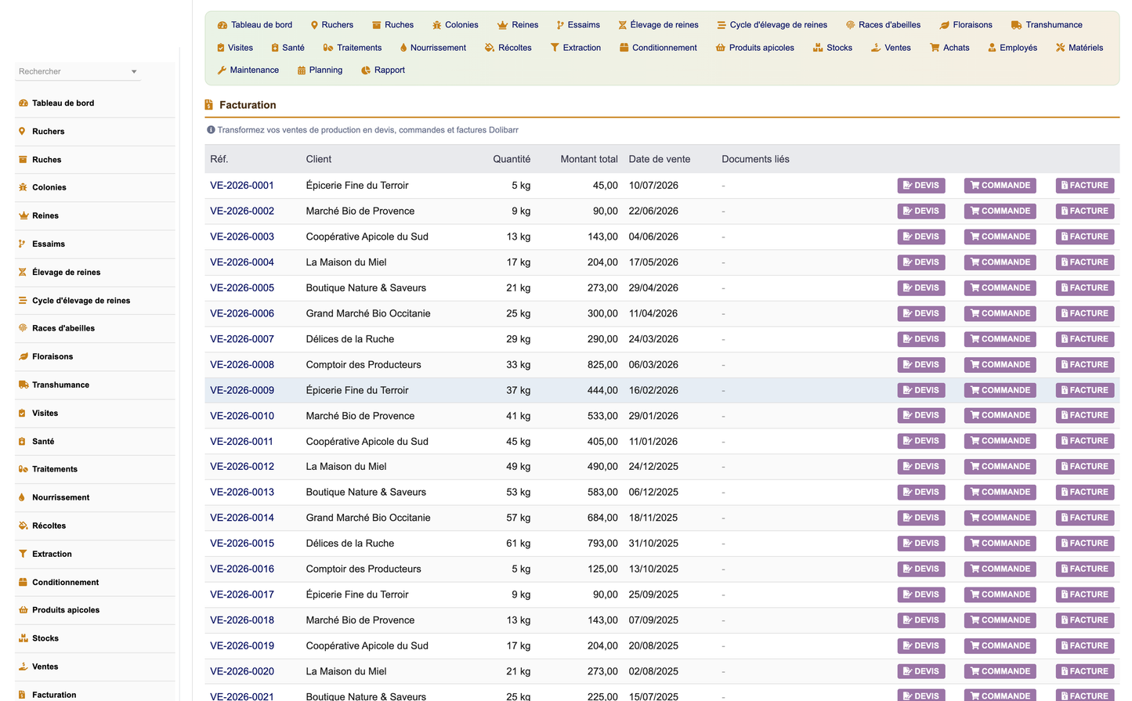Open Récoltes in the top menu
This screenshot has height=701, width=1132.
[x=508, y=48]
